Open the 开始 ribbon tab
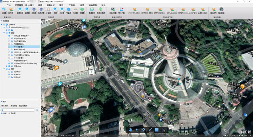This screenshot has width=253, height=137. (8, 5)
